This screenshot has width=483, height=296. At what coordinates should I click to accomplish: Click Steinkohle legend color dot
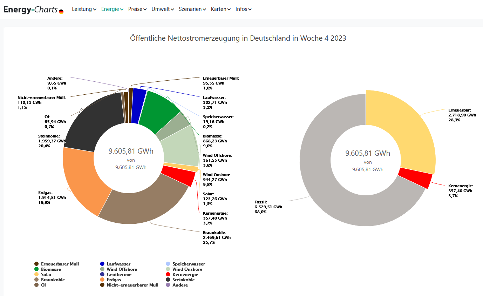tap(168, 280)
